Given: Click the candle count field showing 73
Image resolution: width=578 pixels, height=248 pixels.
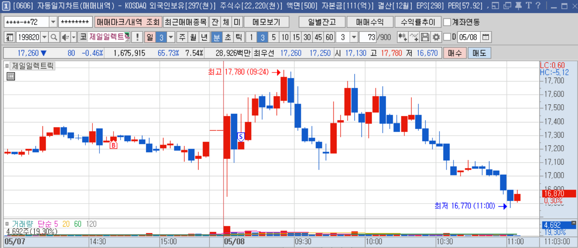Looking at the screenshot, I should click(367, 37).
